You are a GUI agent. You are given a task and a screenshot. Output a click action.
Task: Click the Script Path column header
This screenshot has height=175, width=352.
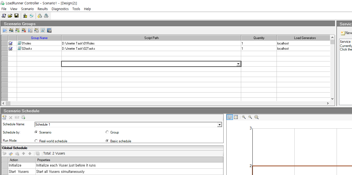click(x=151, y=38)
